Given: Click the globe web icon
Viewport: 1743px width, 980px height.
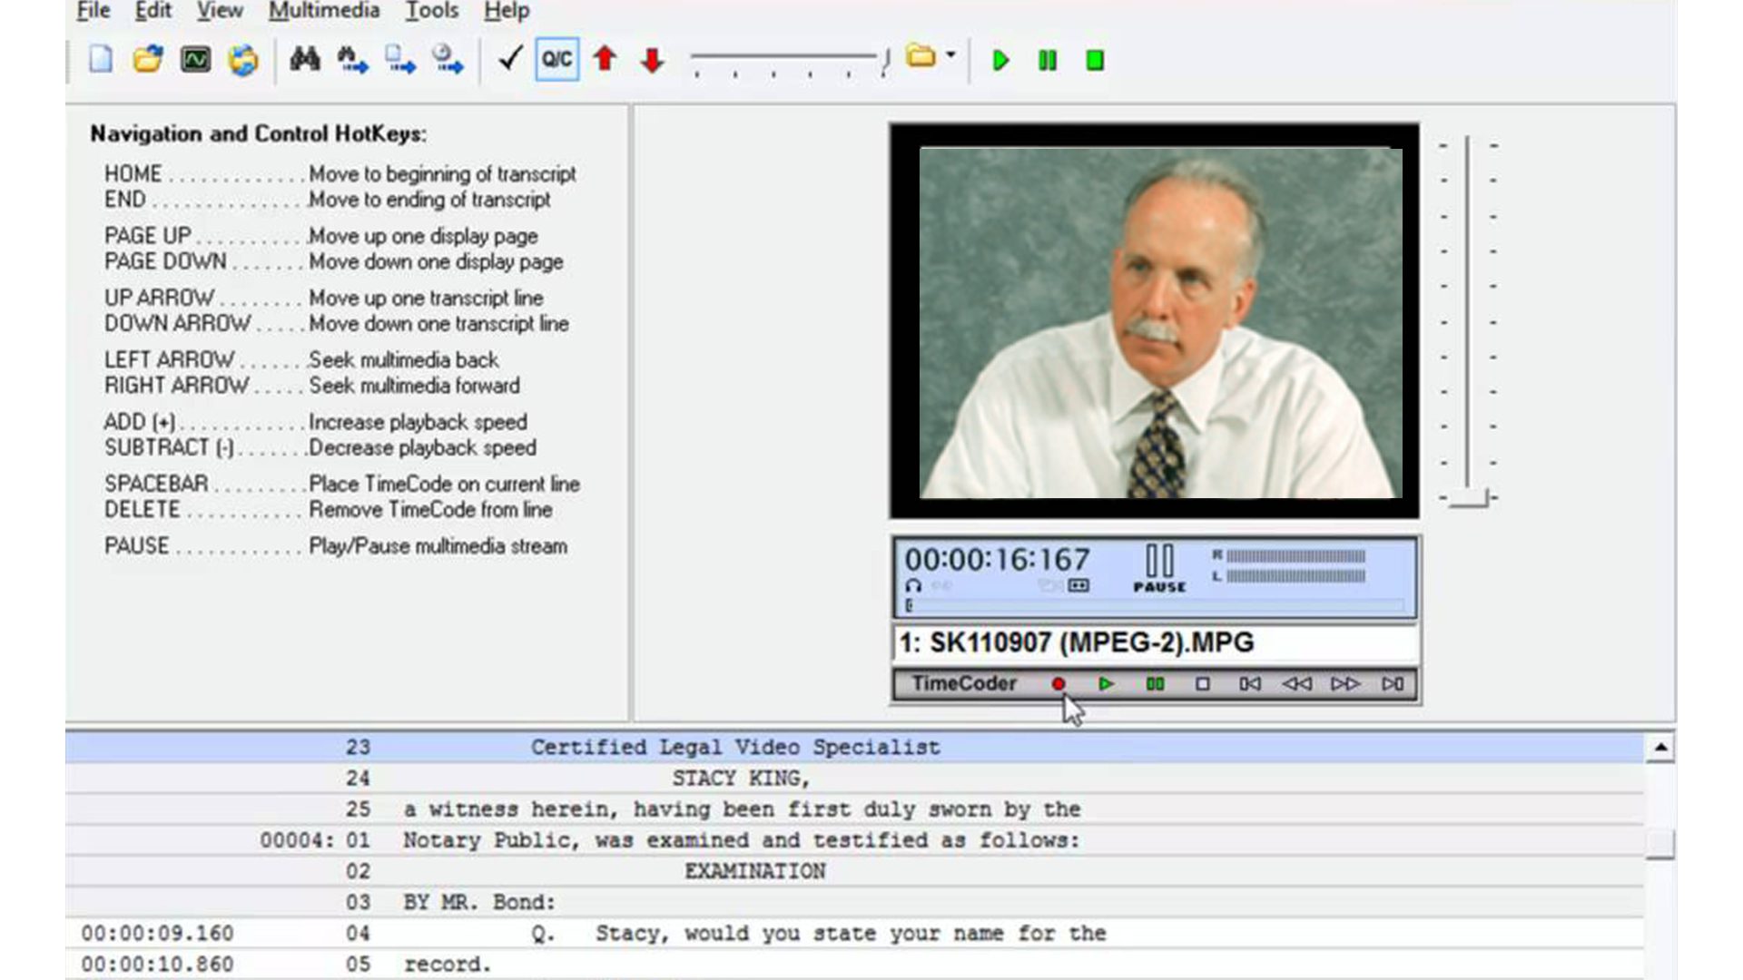Looking at the screenshot, I should (242, 60).
